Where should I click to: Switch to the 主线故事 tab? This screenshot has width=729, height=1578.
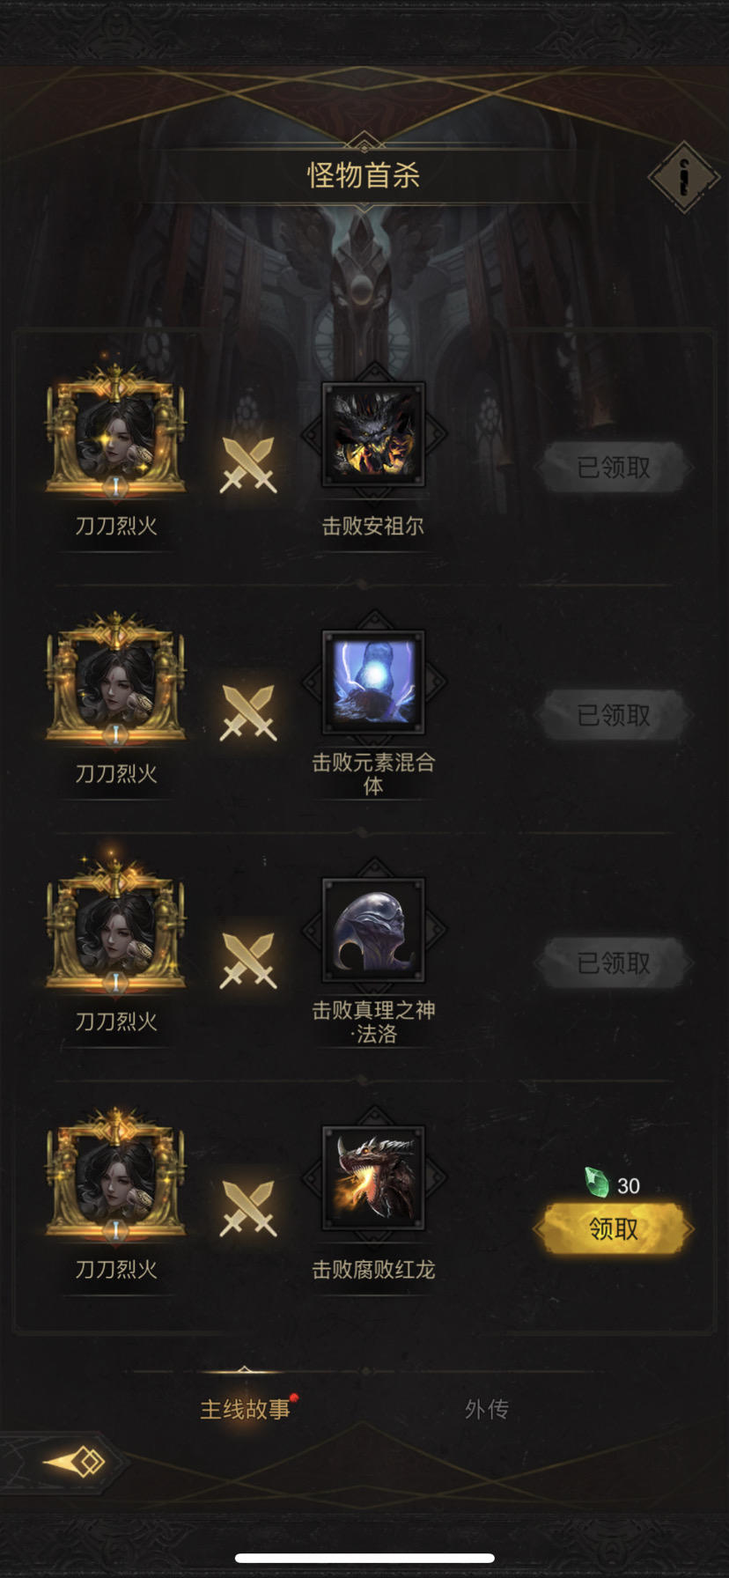tap(246, 1409)
